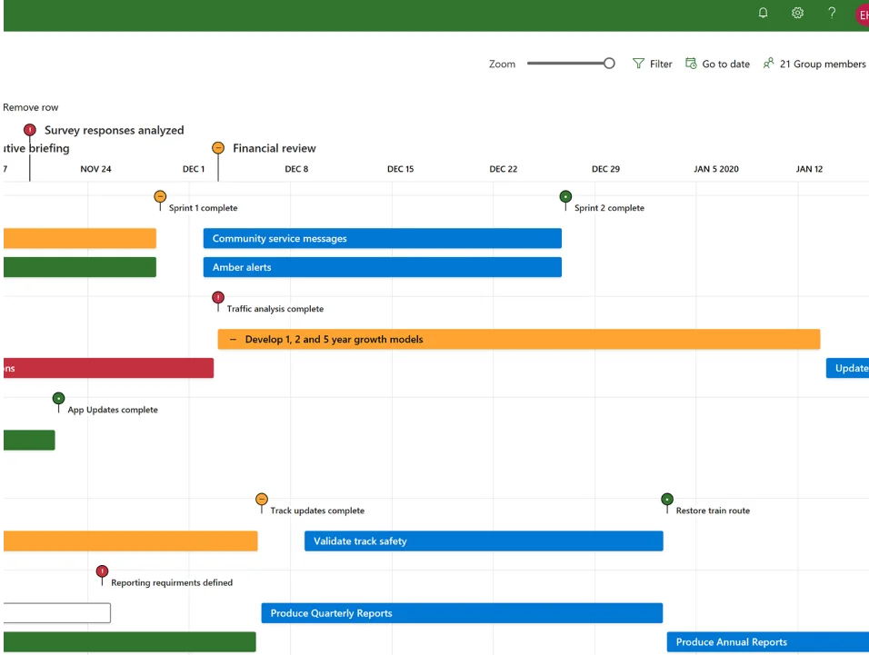The width and height of the screenshot is (869, 655).
Task: Click the help question mark icon
Action: point(832,13)
